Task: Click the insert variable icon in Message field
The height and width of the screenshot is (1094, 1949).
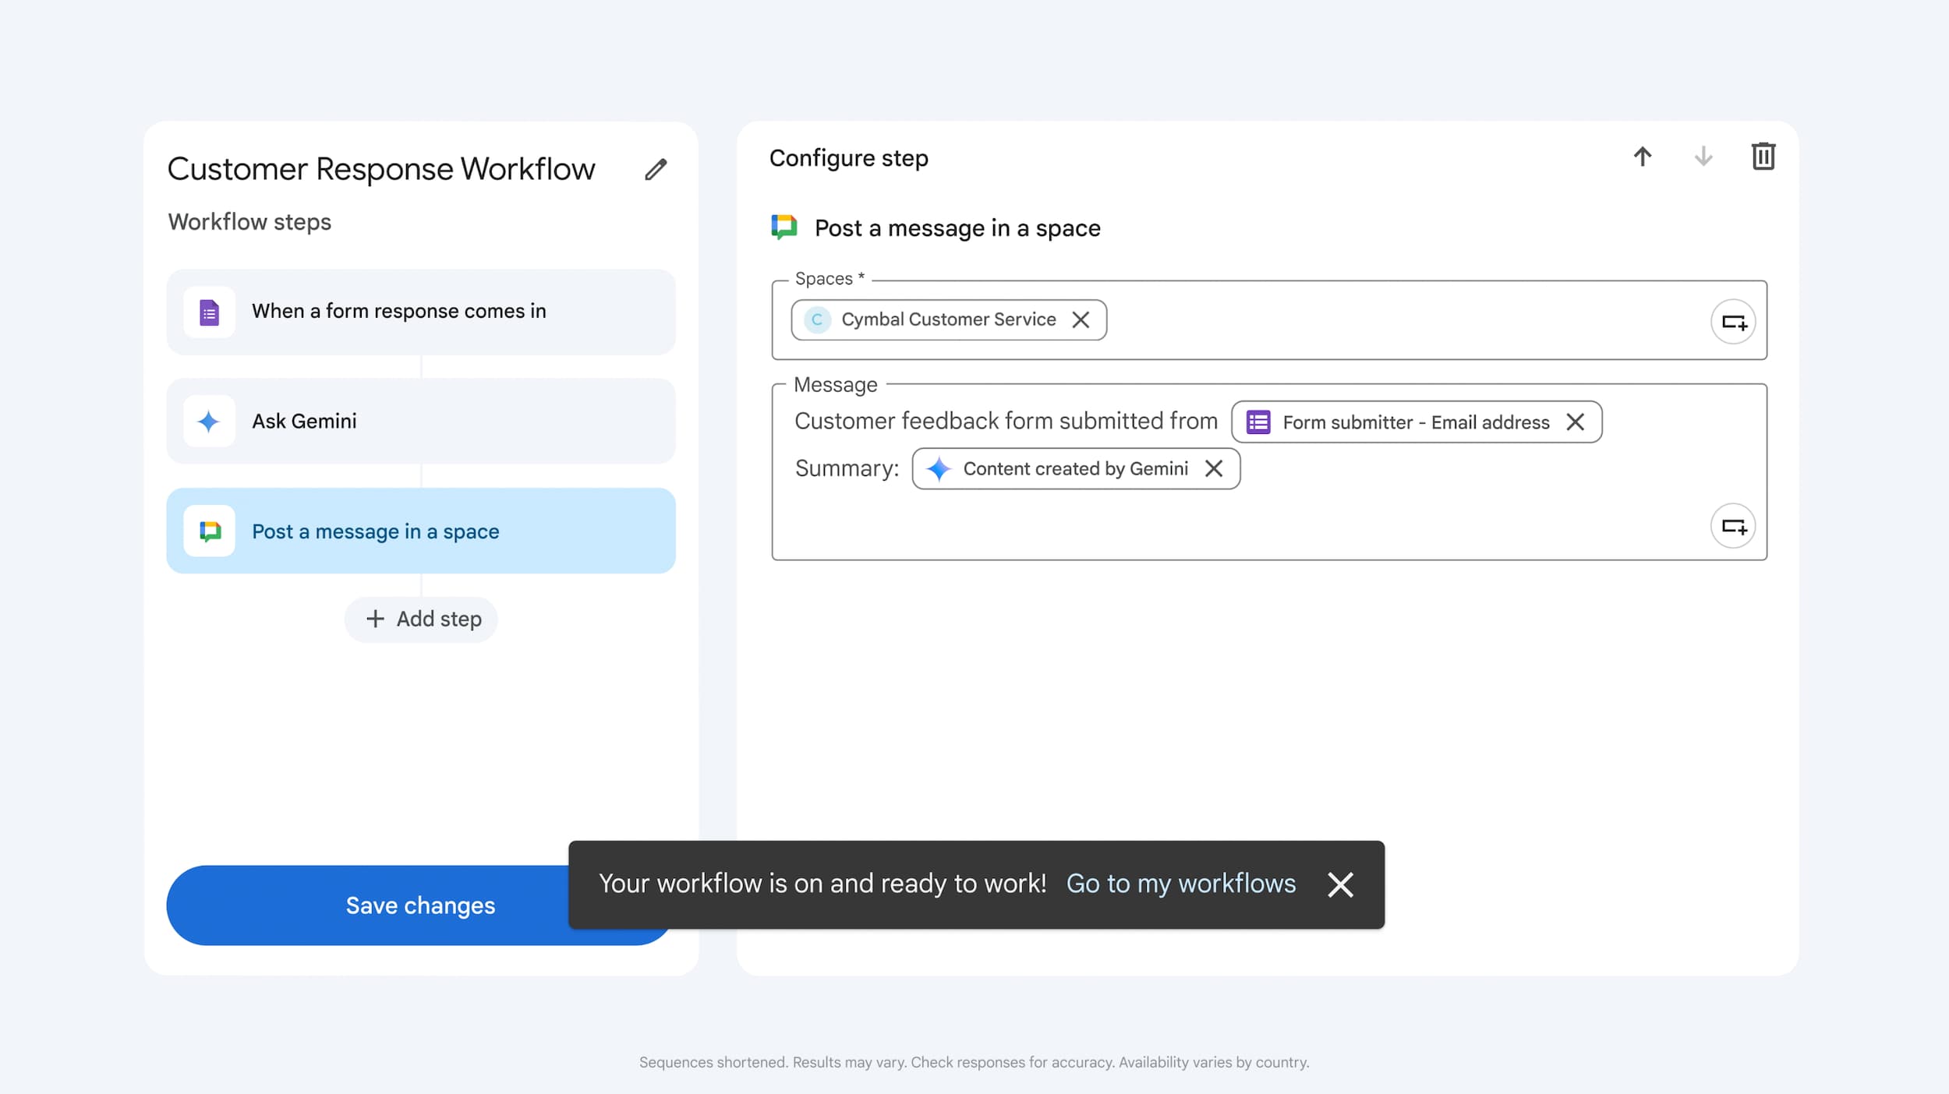Action: tap(1734, 526)
